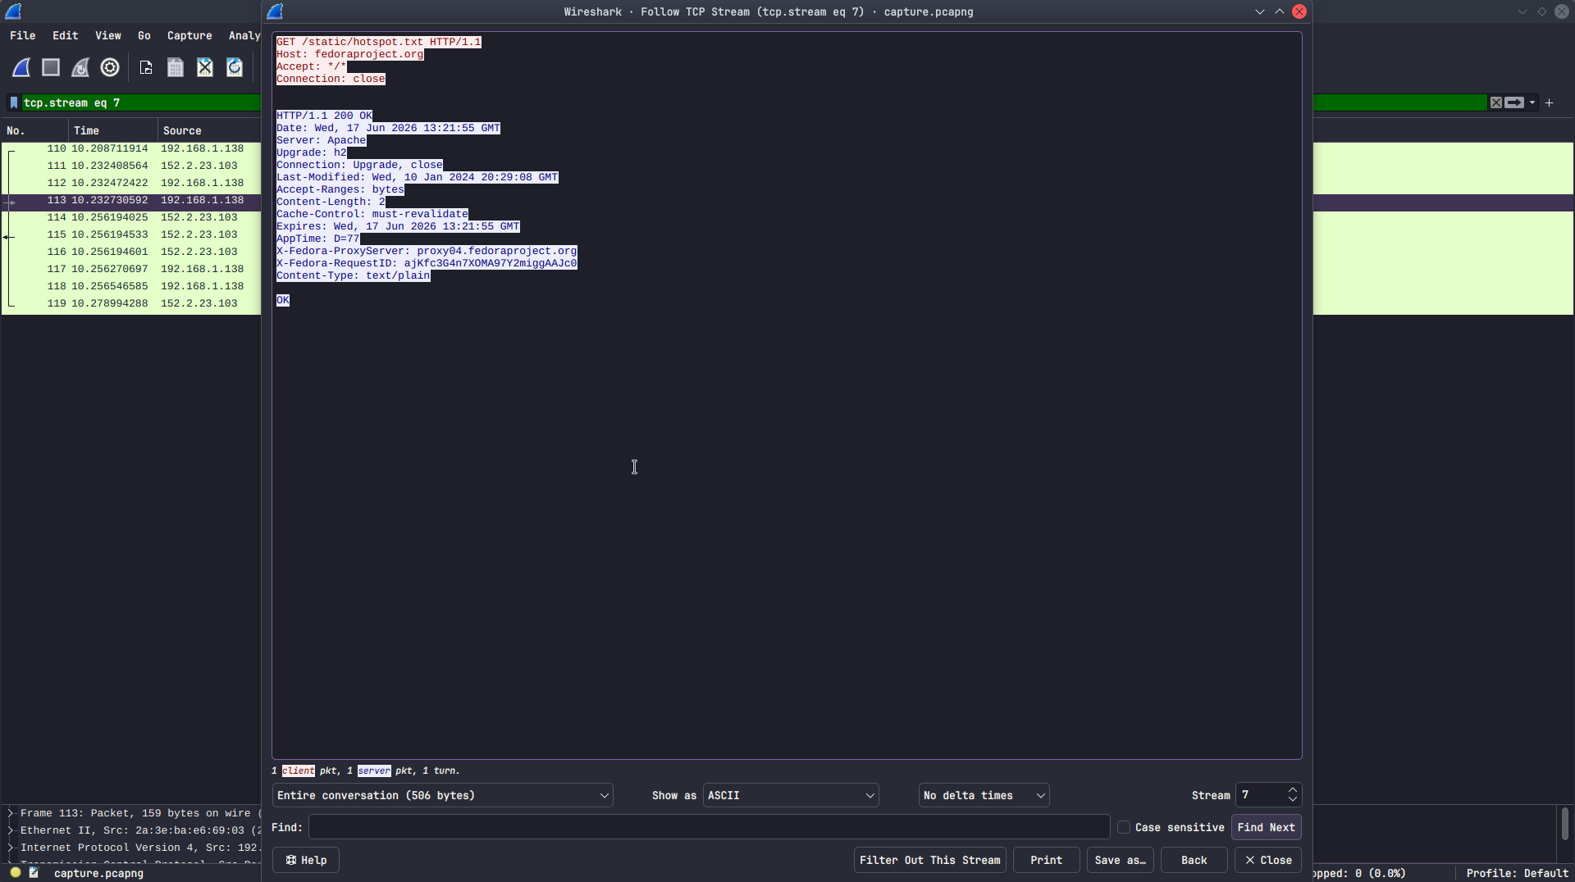1575x882 pixels.
Task: Click the display filter bookmark icon
Action: tap(14, 102)
